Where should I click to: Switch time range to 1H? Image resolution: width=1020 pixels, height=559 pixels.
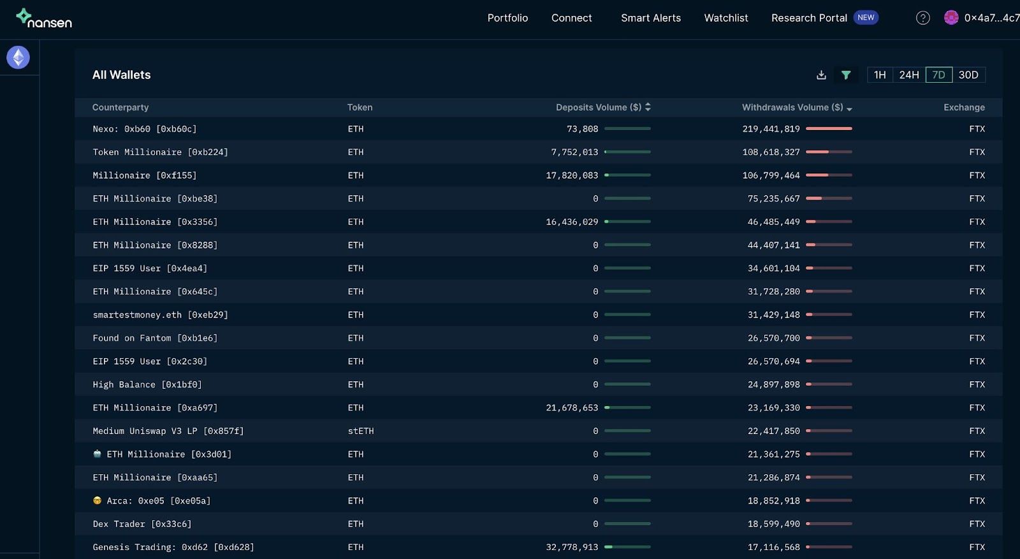[880, 75]
